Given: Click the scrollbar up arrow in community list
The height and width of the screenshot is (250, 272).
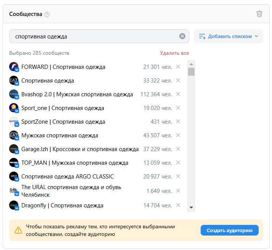Looking at the screenshot, I should pyautogui.click(x=192, y=63).
